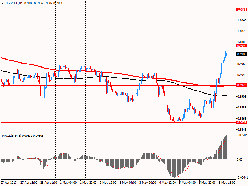The height and width of the screenshot is (186, 248).
Task: Select the 0.9945 price scale value
Action: [242, 75]
